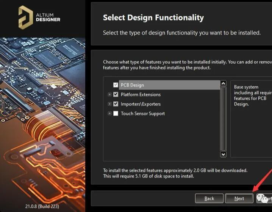Select the PCB Design row
This screenshot has height=212, width=272.
tap(169, 85)
